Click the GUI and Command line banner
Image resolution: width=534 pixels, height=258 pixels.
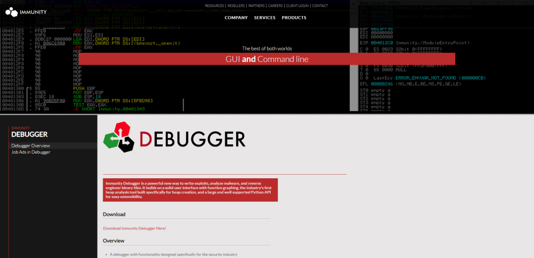tap(266, 59)
